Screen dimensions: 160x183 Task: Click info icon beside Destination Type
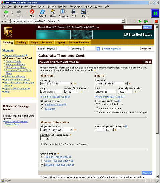pos(119,101)
